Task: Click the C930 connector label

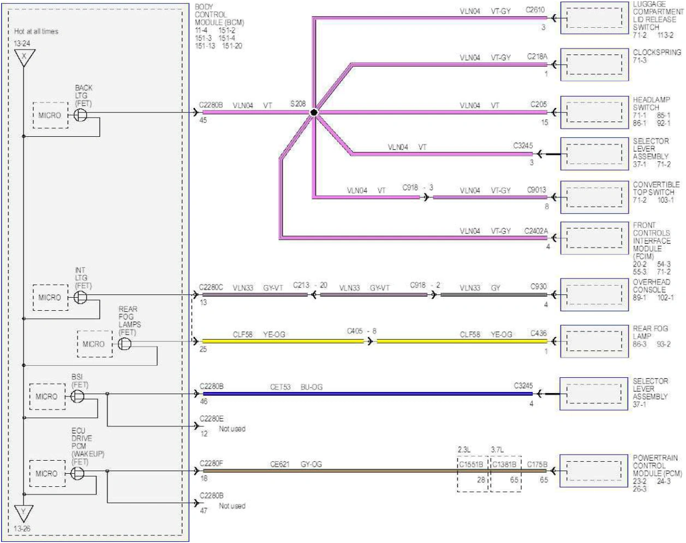Action: tap(539, 287)
